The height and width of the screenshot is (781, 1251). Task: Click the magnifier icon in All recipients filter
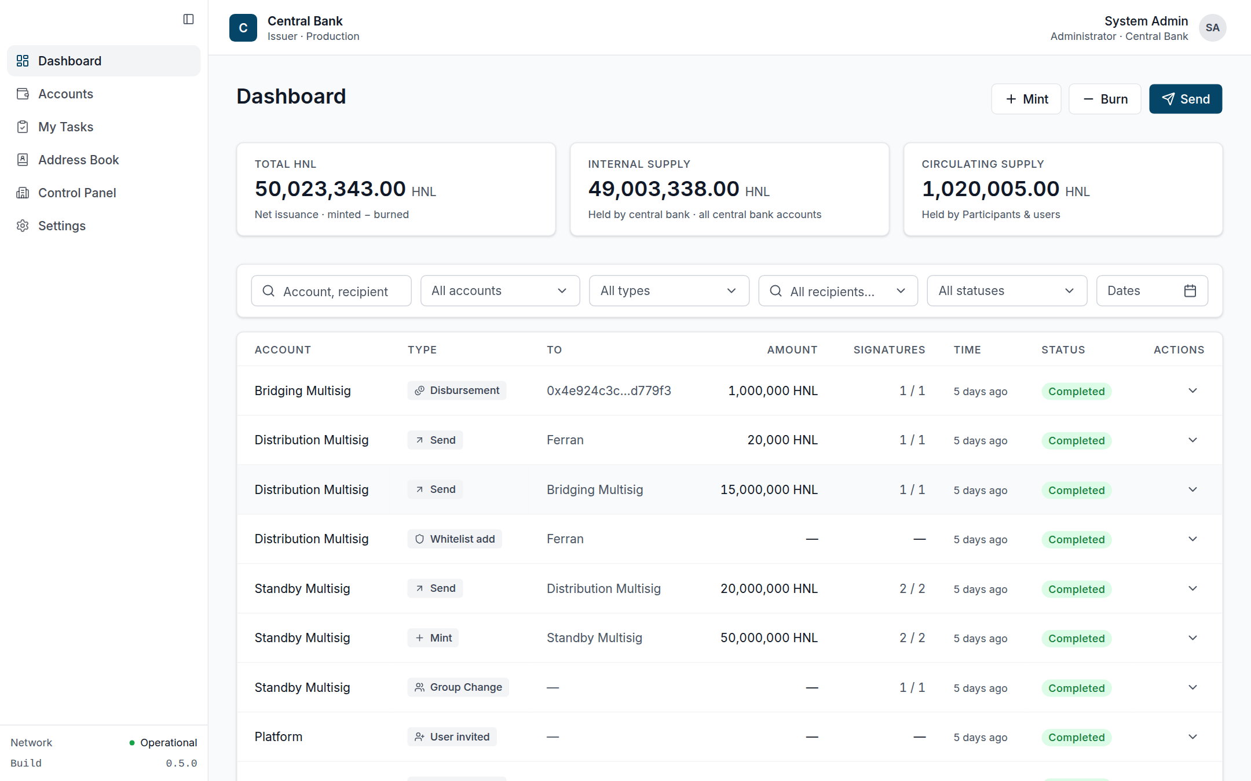pyautogui.click(x=776, y=291)
